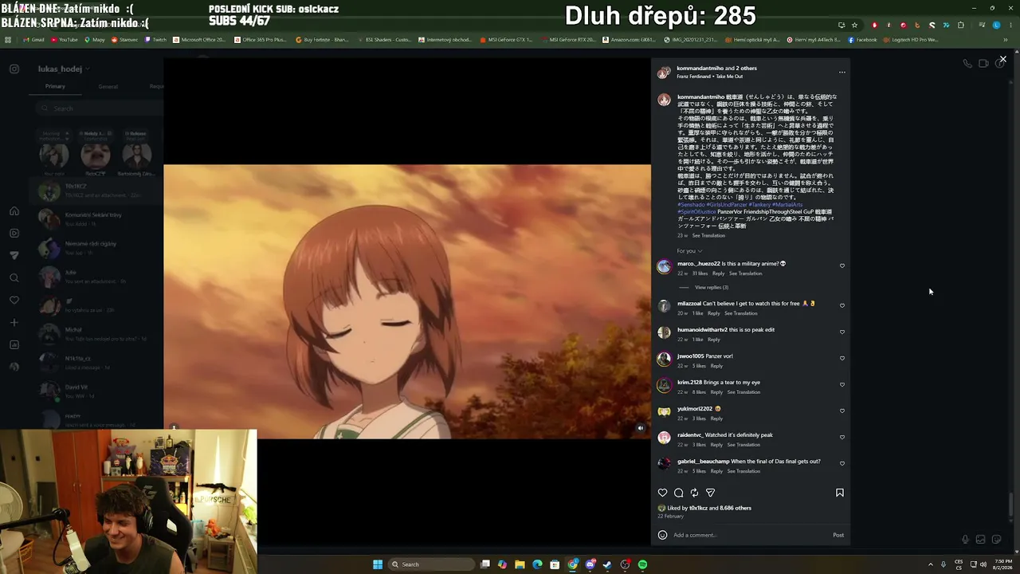
Task: Open Search in the Instagram sidebar
Action: point(14,278)
